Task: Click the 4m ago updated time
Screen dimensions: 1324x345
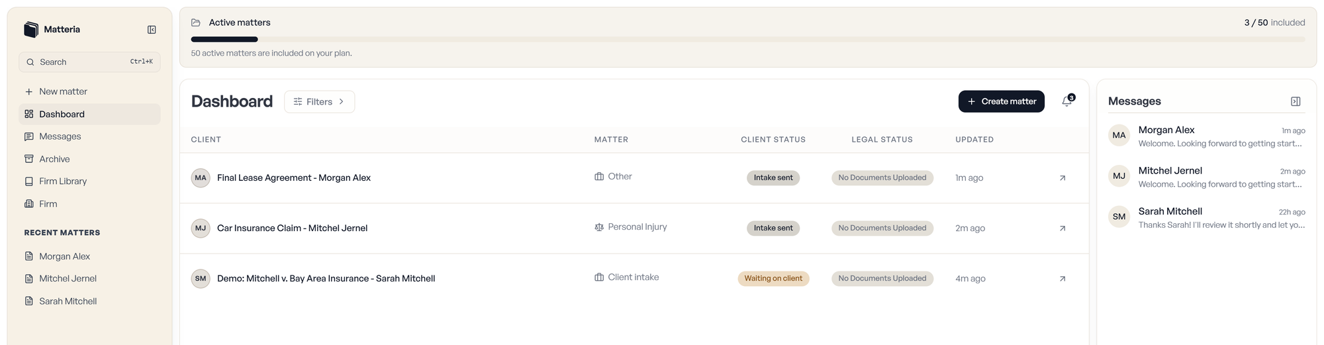Action: (x=970, y=279)
